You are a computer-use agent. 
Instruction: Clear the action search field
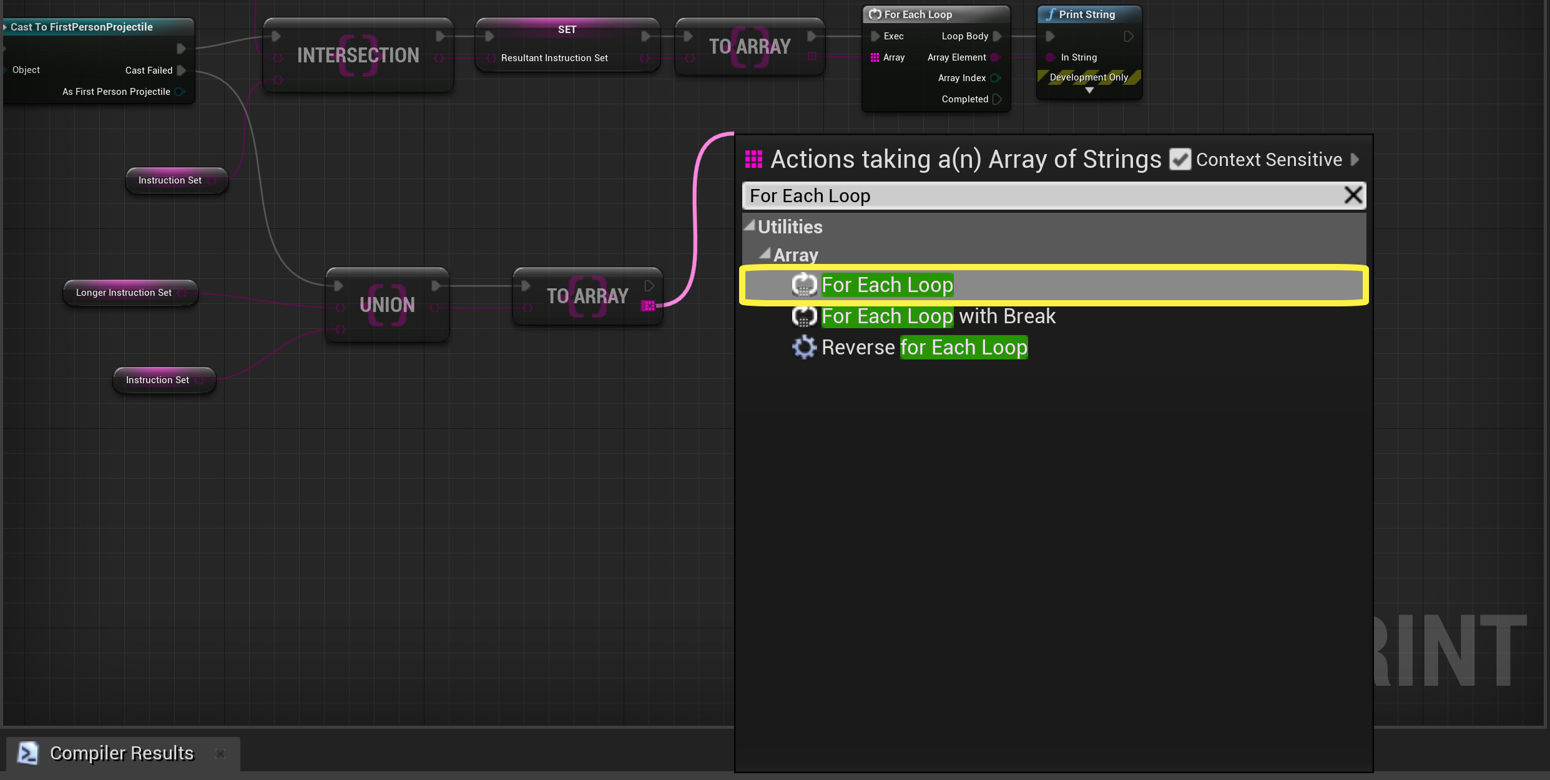(1352, 195)
